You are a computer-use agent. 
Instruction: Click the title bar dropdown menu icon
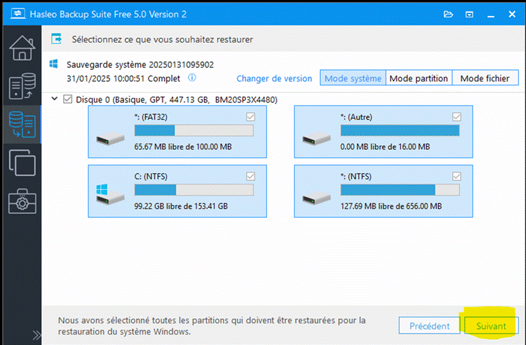click(x=469, y=15)
